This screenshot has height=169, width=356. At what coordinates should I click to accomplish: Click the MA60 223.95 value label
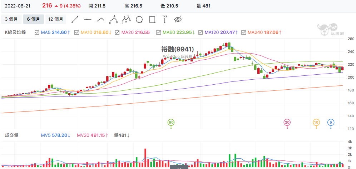179,33
